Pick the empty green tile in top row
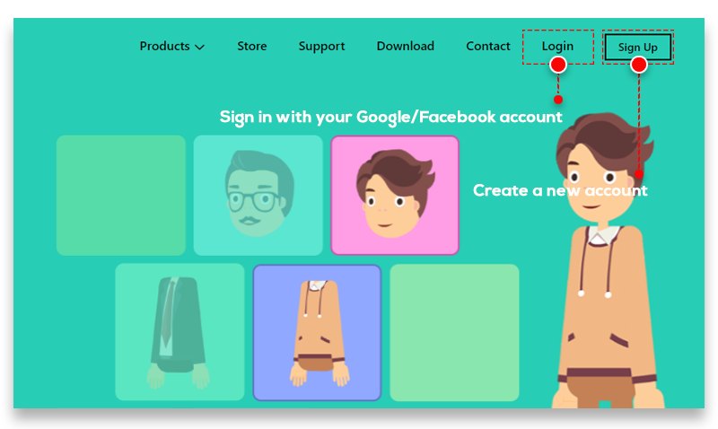The image size is (718, 429). pos(121,195)
